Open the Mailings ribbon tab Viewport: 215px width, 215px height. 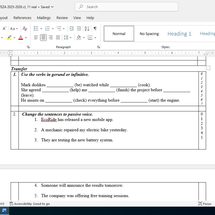click(x=44, y=18)
